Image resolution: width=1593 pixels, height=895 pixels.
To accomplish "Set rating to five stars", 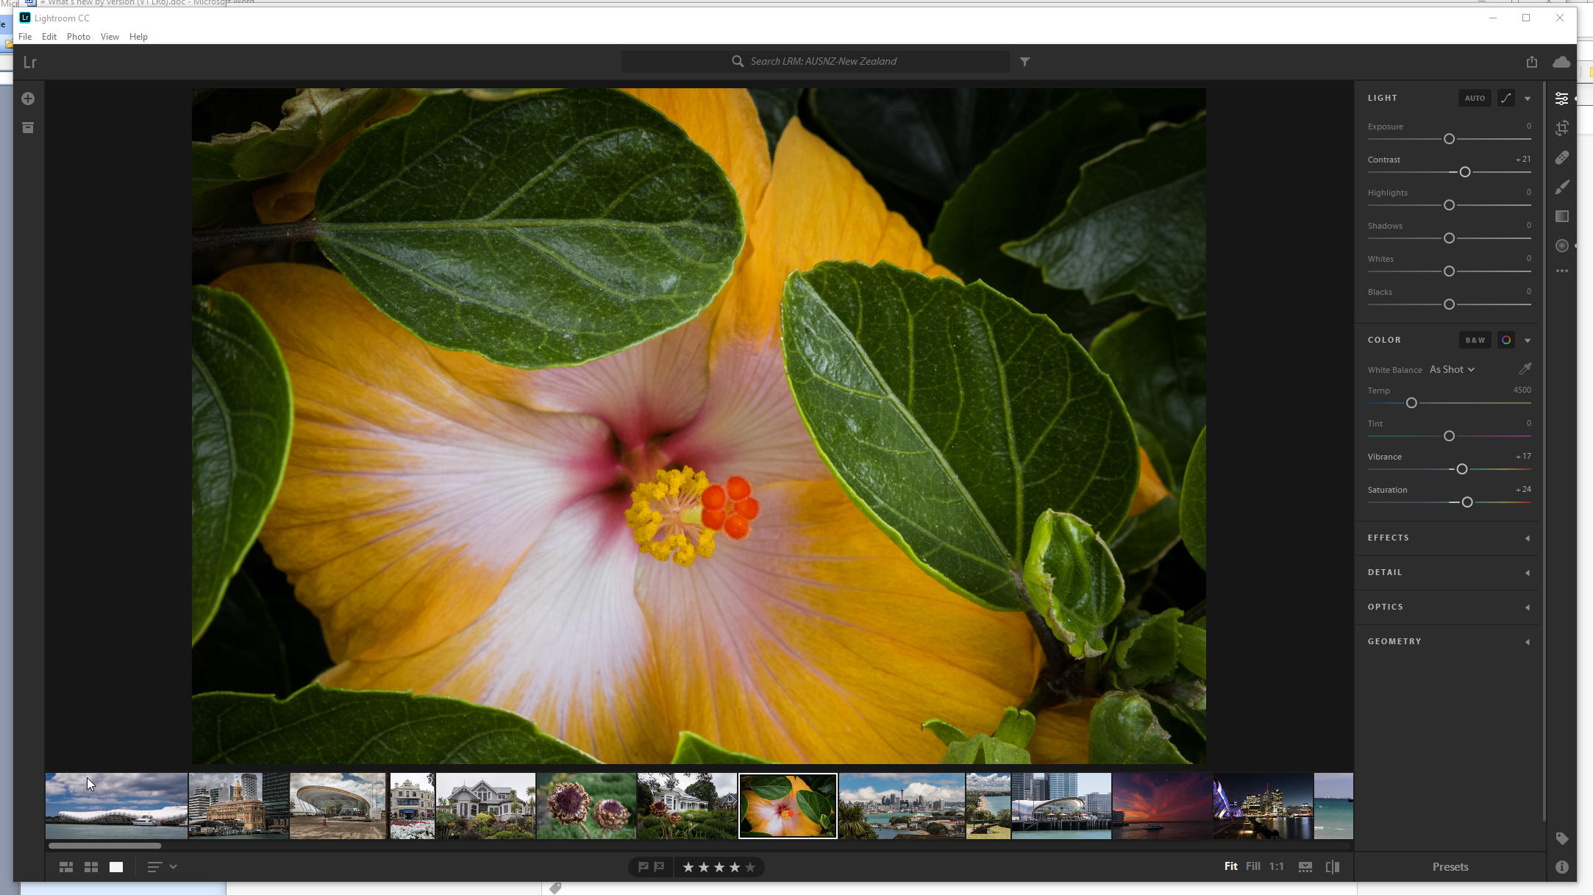I will (x=750, y=868).
